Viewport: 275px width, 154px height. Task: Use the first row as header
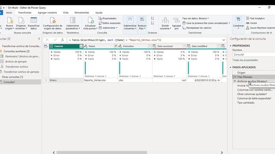[x=206, y=23]
